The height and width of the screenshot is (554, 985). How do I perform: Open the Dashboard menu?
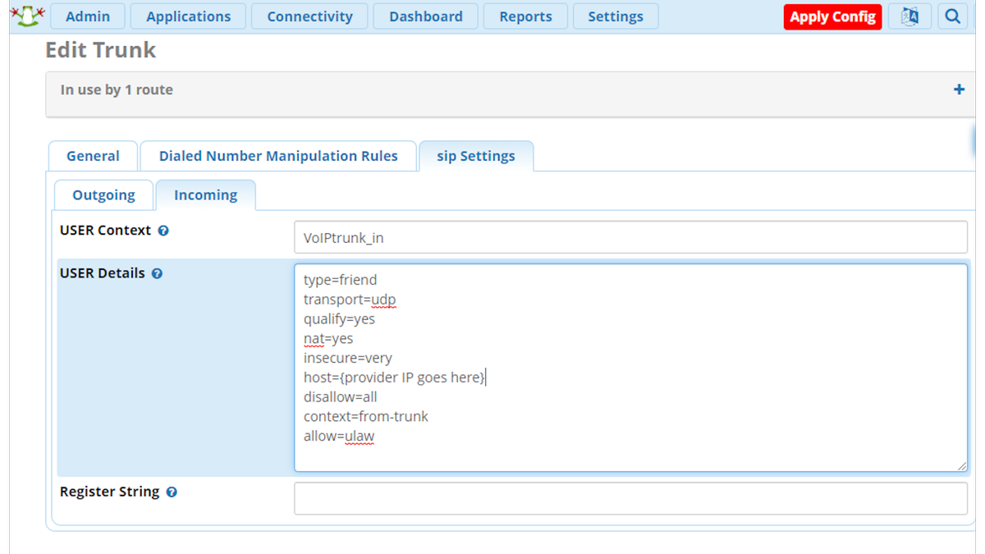click(x=425, y=16)
